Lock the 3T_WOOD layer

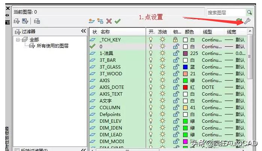point(176,74)
